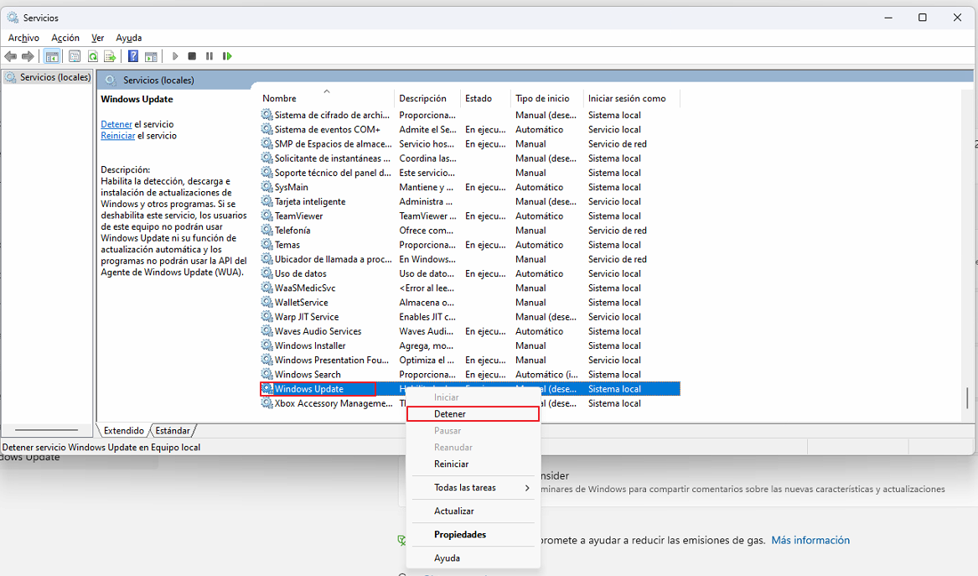Select Solicitante de instantáneas row

coord(469,158)
